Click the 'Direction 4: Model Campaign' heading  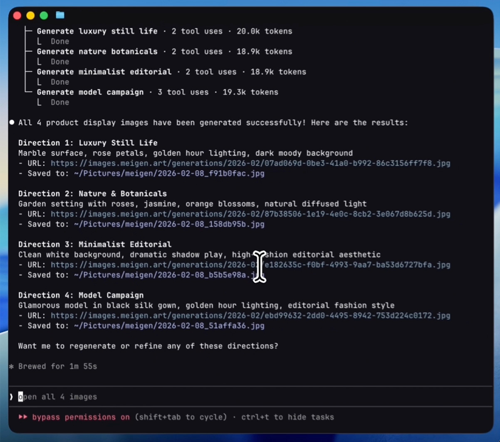click(x=81, y=295)
